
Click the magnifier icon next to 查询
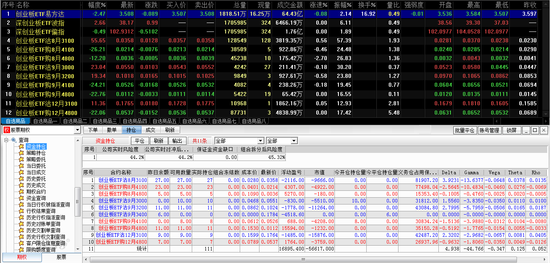point(14,140)
